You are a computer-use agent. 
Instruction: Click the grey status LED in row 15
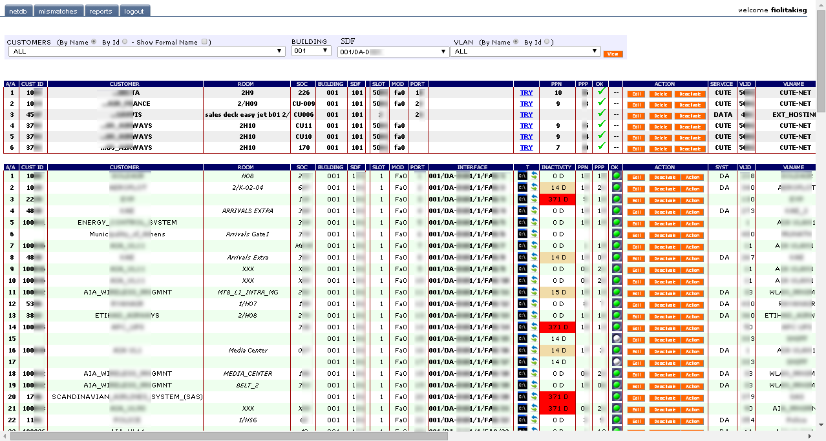(616, 339)
